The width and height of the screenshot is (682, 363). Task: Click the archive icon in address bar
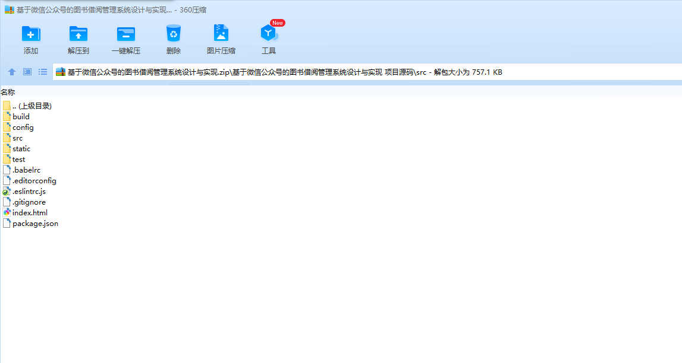pyautogui.click(x=61, y=72)
